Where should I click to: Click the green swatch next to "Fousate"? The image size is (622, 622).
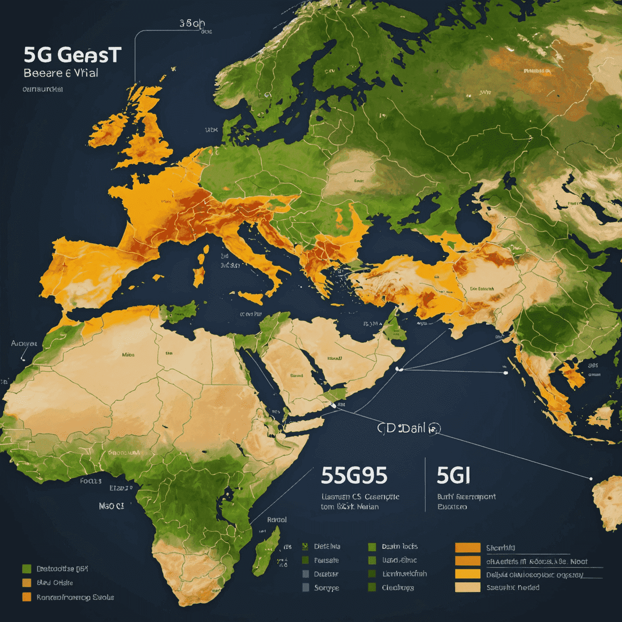(x=306, y=560)
